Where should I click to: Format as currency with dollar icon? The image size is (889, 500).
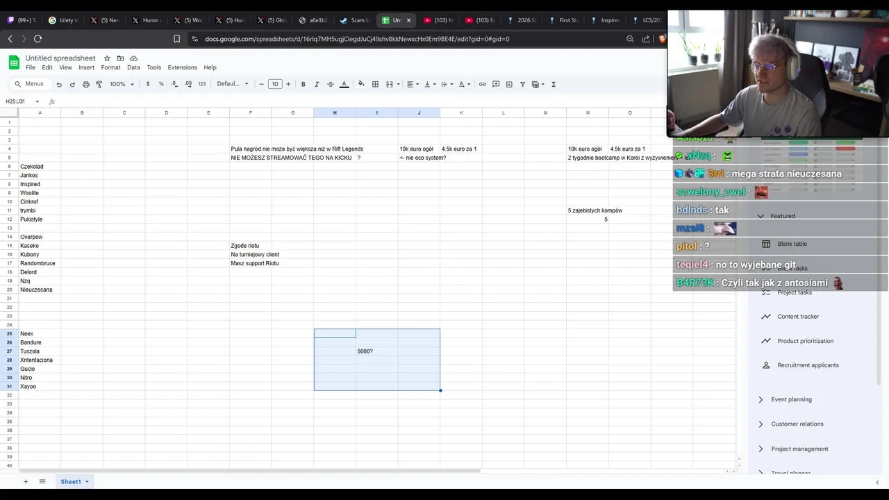[148, 84]
